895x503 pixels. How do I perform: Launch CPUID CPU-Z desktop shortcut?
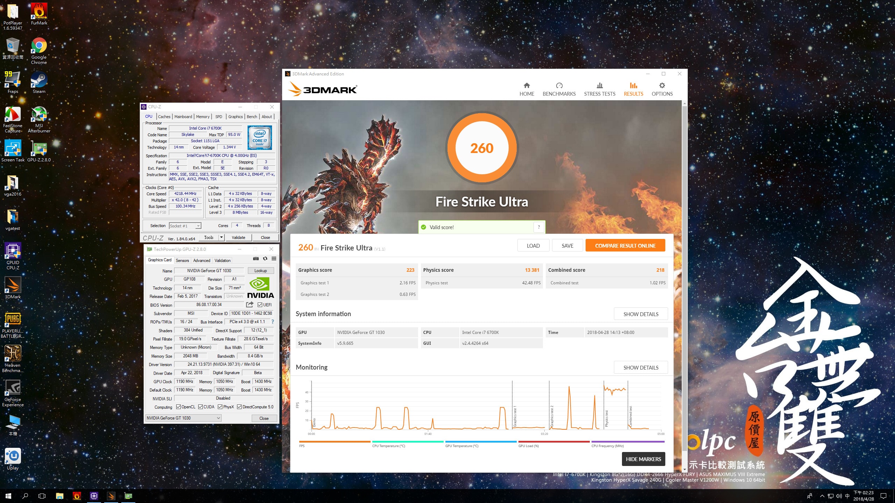13,256
